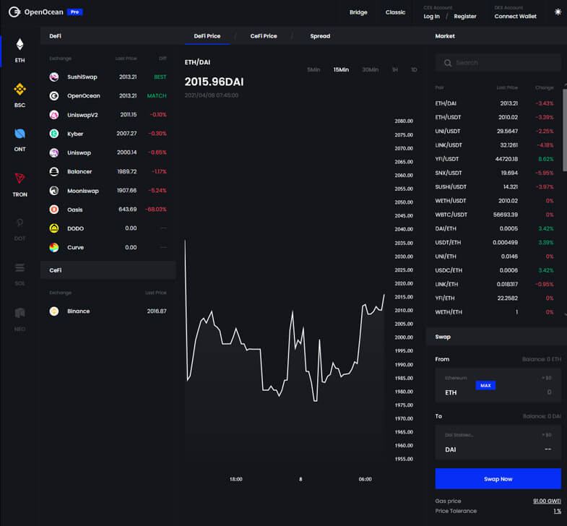Select the LINK/USDT market pair
The height and width of the screenshot is (526, 567).
click(494, 145)
